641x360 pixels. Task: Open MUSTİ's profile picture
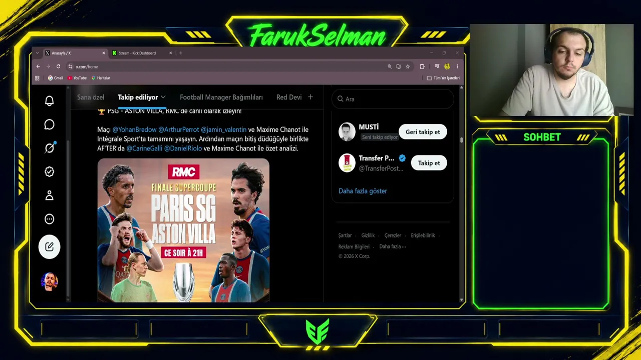tap(347, 132)
